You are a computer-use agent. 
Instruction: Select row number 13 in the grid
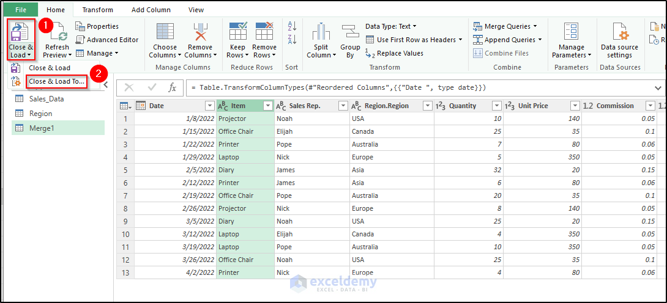(x=125, y=272)
